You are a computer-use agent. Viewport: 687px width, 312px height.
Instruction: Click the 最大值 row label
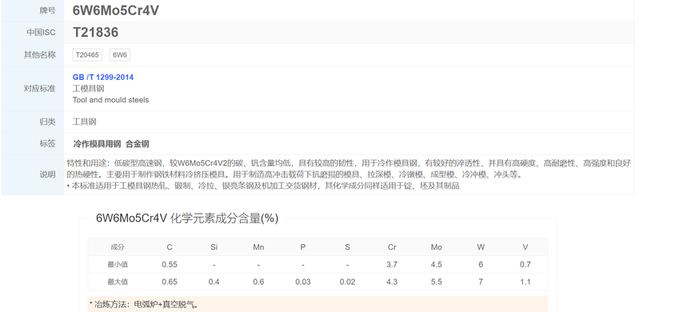pos(118,282)
